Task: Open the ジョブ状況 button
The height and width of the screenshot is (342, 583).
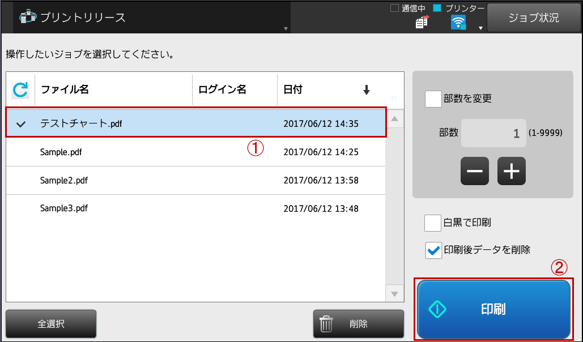Action: pyautogui.click(x=534, y=18)
